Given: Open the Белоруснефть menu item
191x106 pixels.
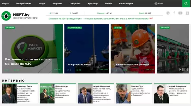Looking at the screenshot, I should (x=24, y=4).
